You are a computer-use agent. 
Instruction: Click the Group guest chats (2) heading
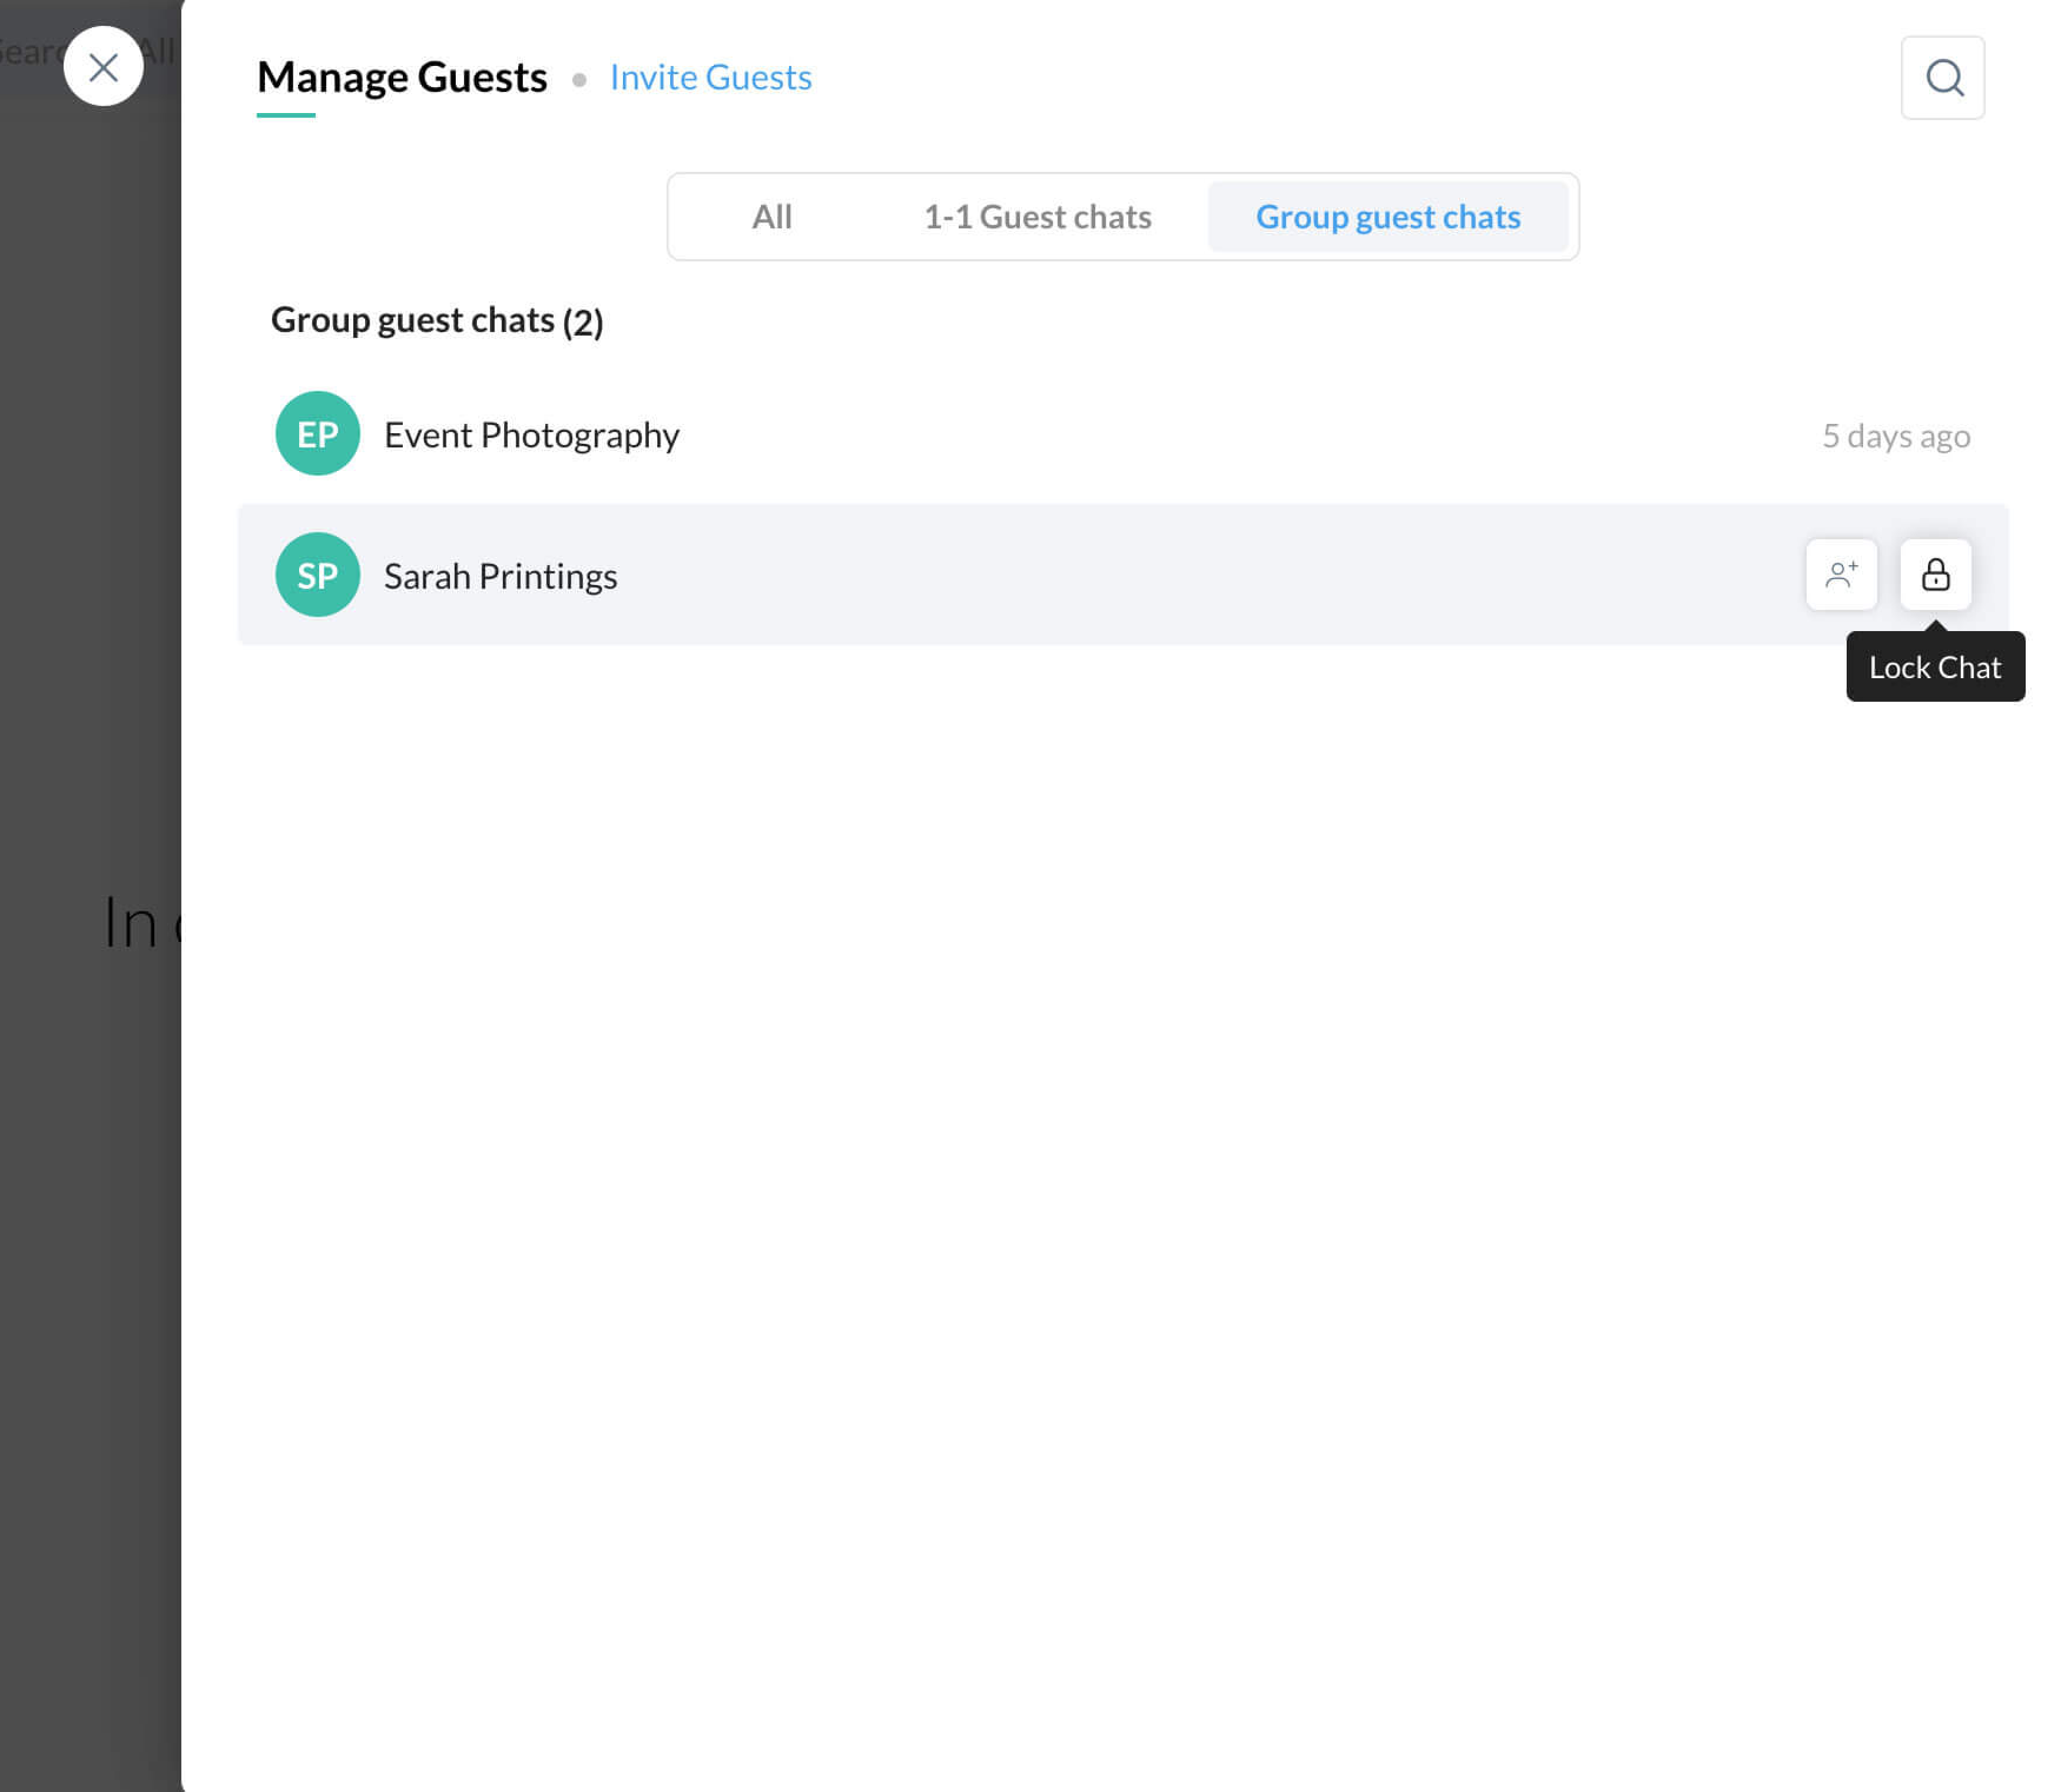(437, 321)
